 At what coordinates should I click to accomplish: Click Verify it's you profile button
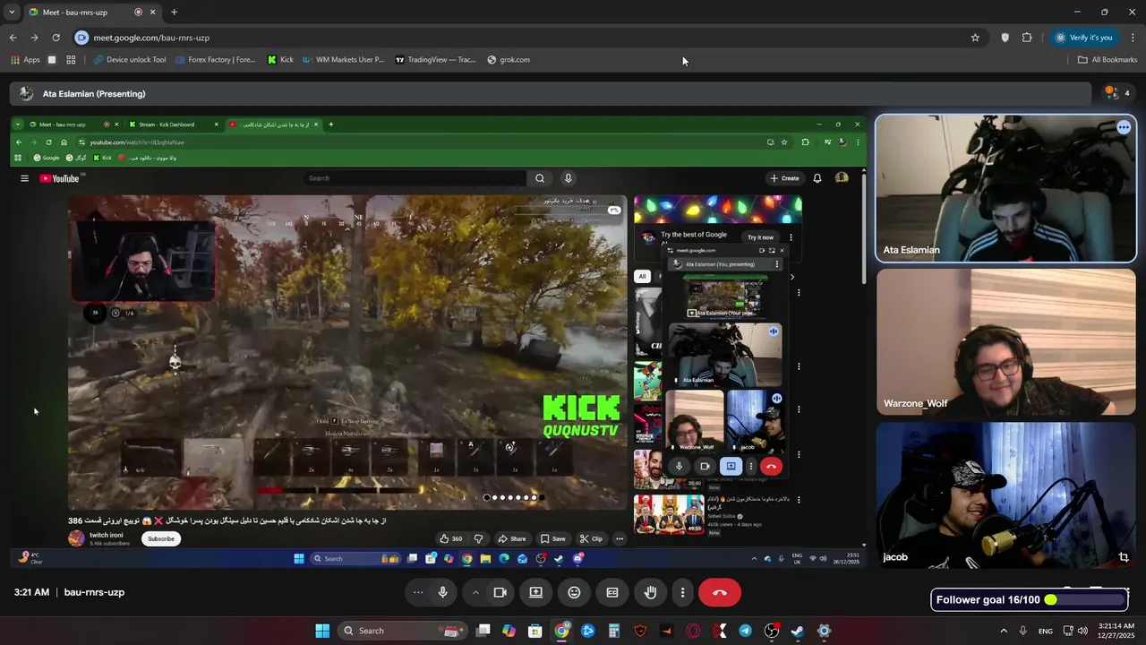[x=1083, y=38]
